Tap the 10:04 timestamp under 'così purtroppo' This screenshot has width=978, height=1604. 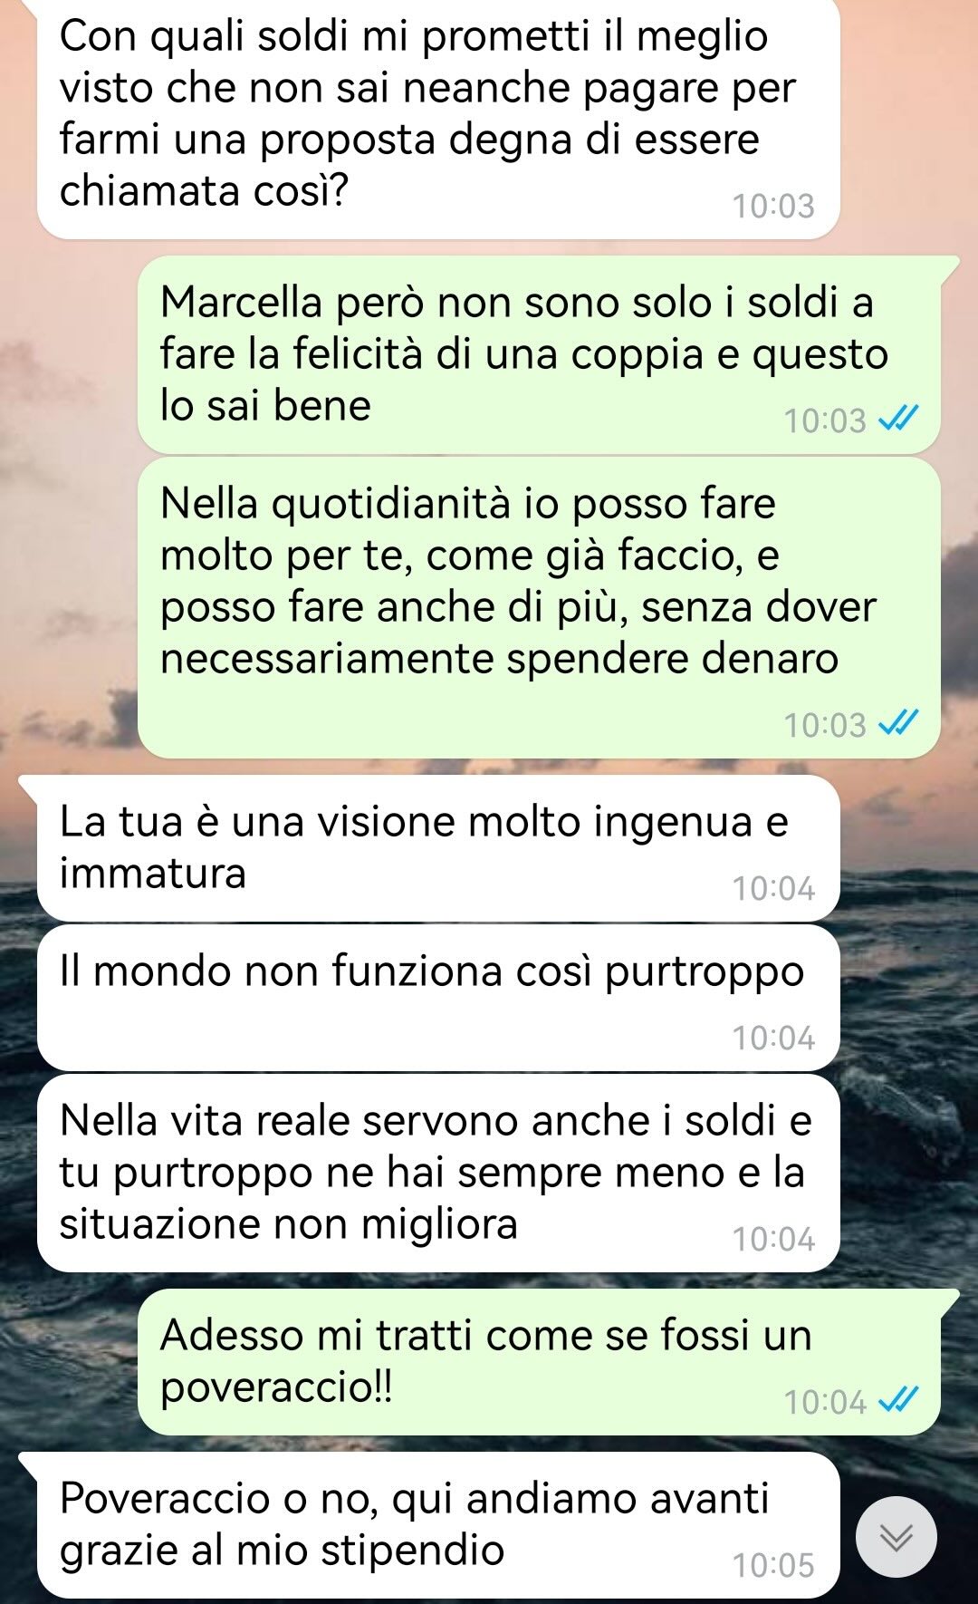tap(773, 1038)
